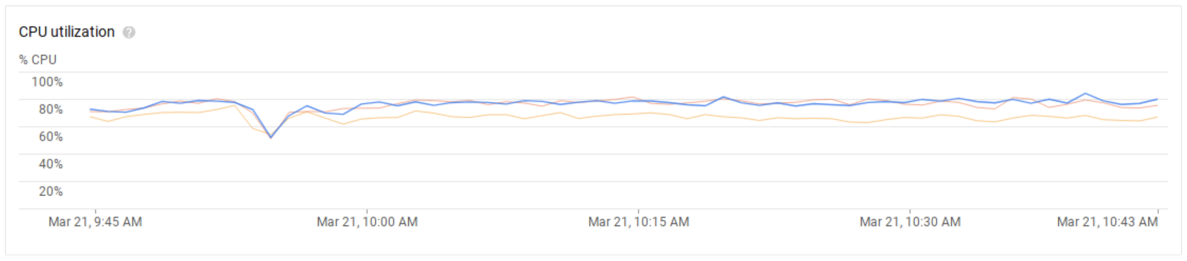Click the orange line's leftmost starting point

coord(90,117)
